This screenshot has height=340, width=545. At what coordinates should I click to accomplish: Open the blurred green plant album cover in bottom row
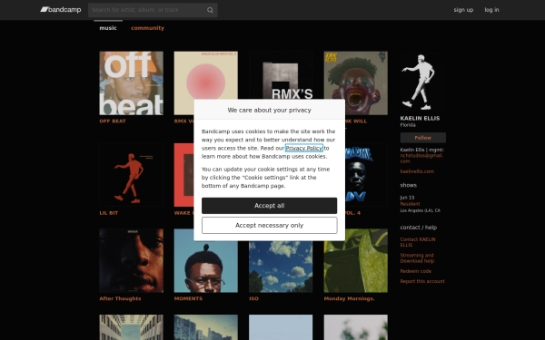[356, 327]
